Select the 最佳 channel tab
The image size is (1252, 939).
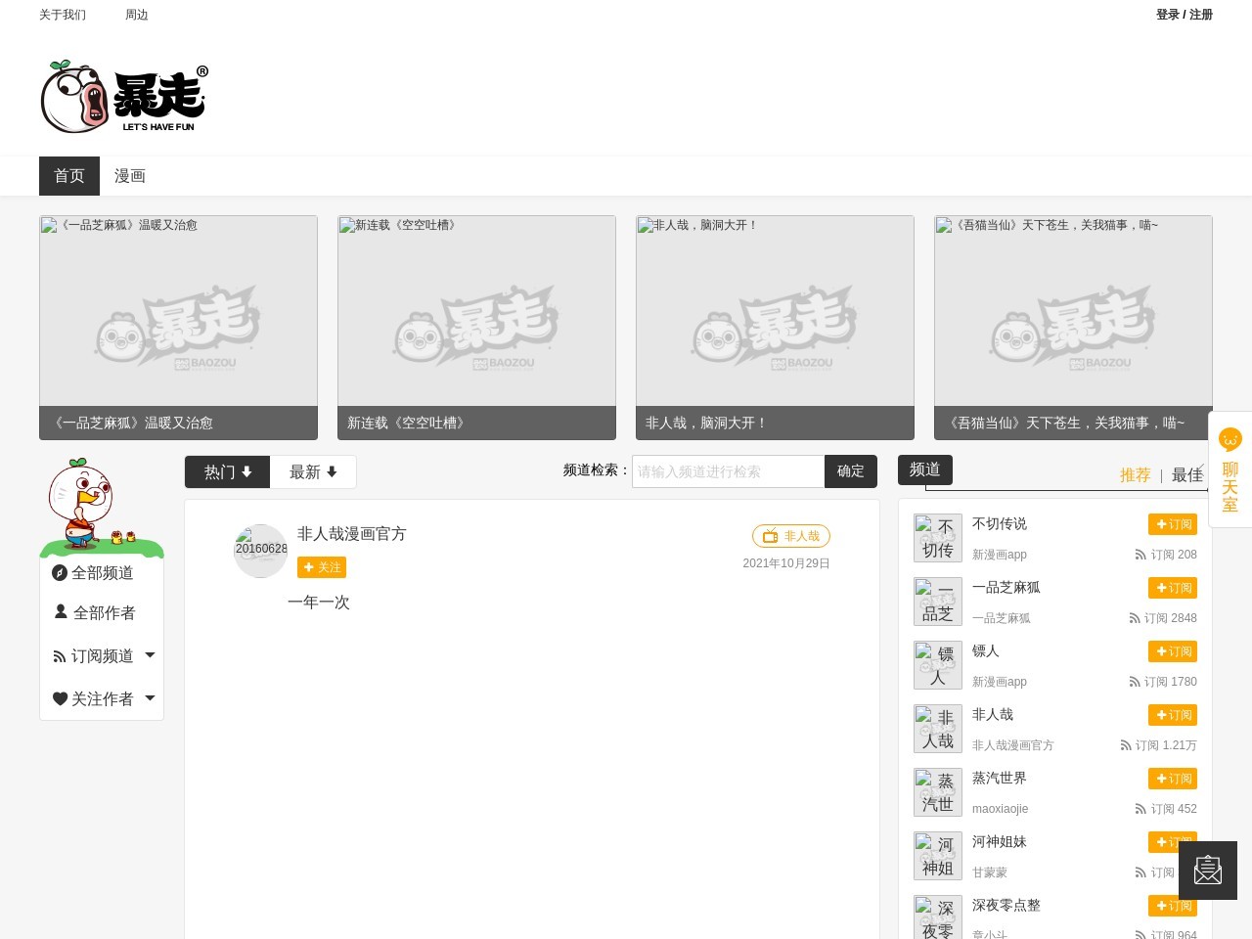[1186, 474]
